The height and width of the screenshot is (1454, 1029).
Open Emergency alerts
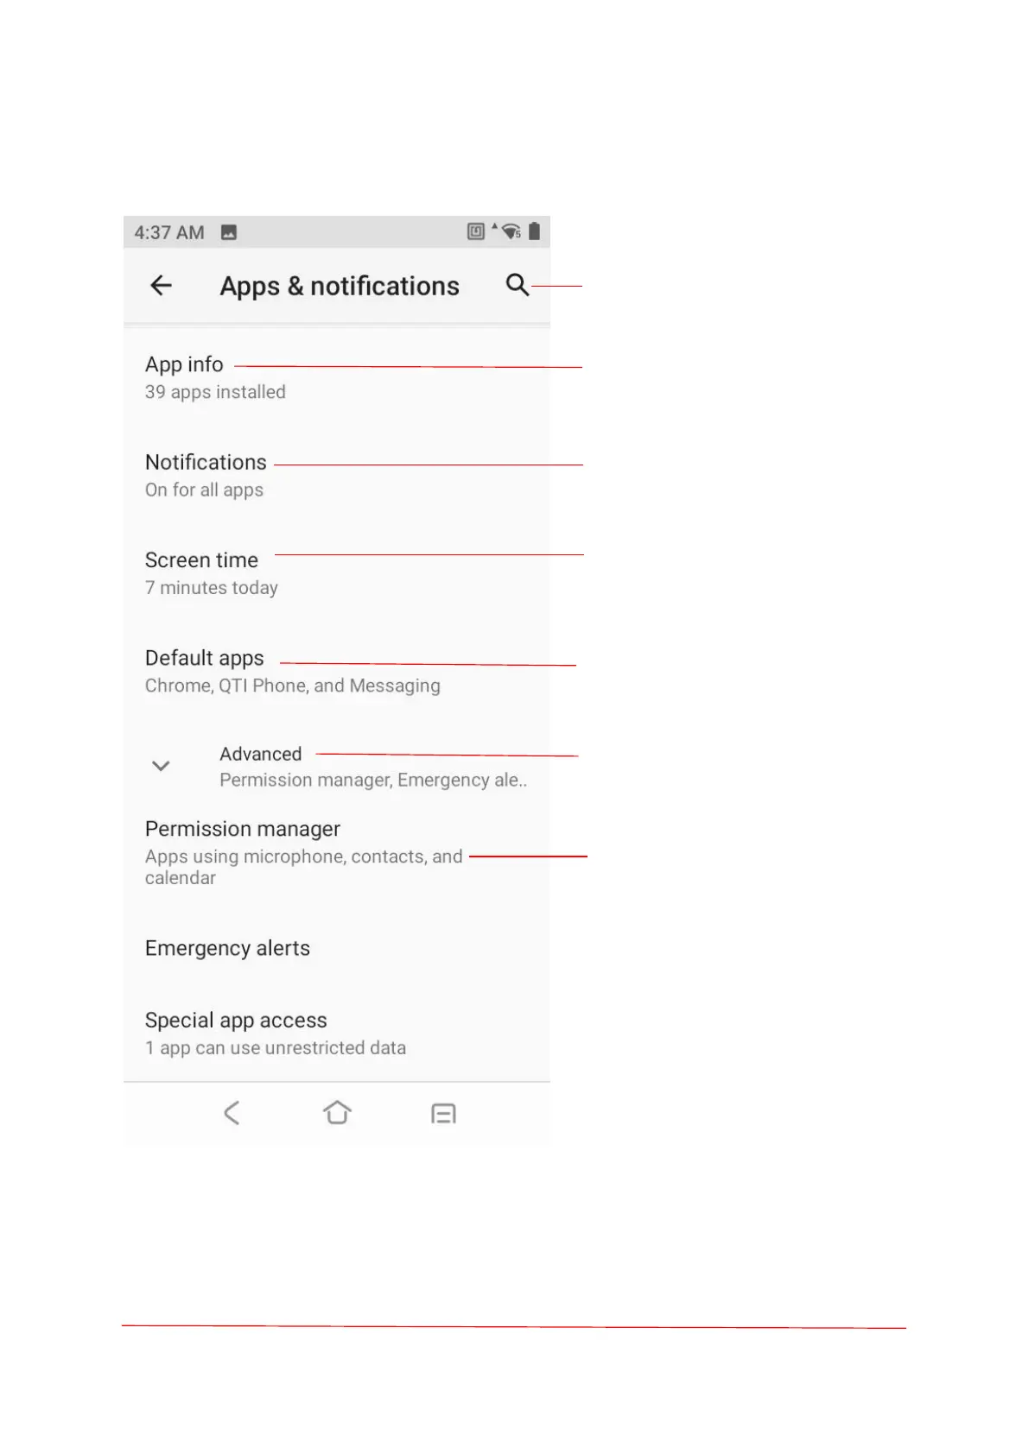[337, 948]
